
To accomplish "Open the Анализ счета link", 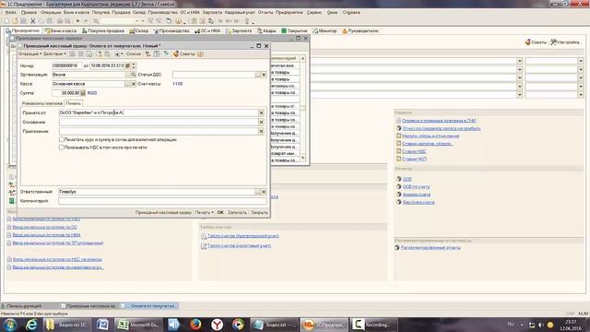I will (417, 195).
